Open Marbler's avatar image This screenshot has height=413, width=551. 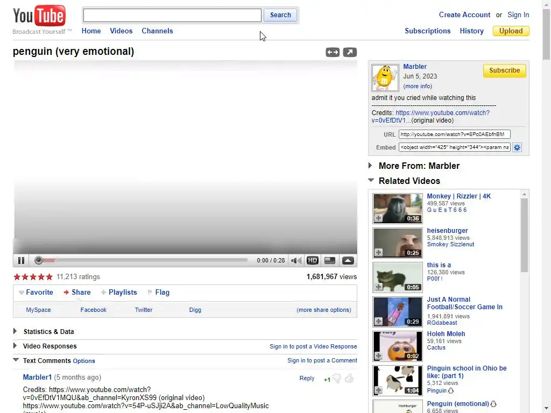pyautogui.click(x=385, y=77)
